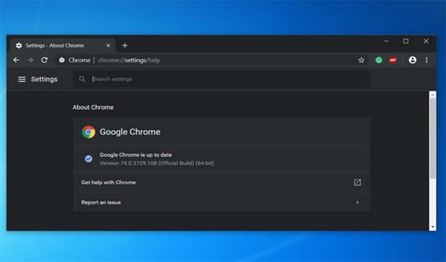The height and width of the screenshot is (262, 446).
Task: Go back with the back arrow
Action: 16,60
